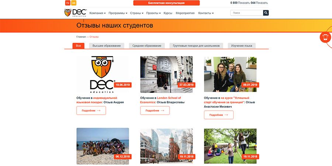Select the Высшее образование tab

[106, 46]
